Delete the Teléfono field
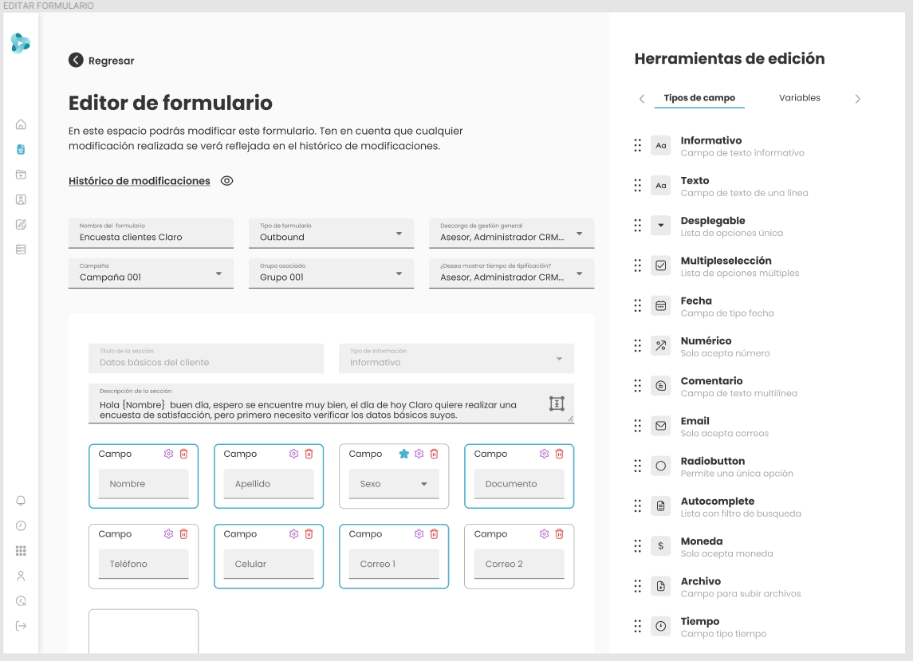Screen dimensions: 913x661 [184, 534]
